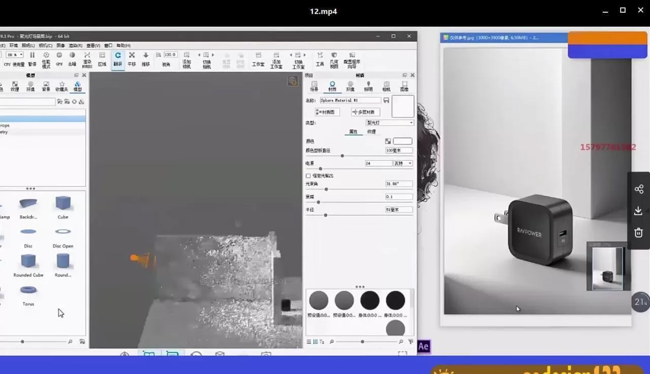Click the white 颜色 color swatch

pyautogui.click(x=402, y=141)
